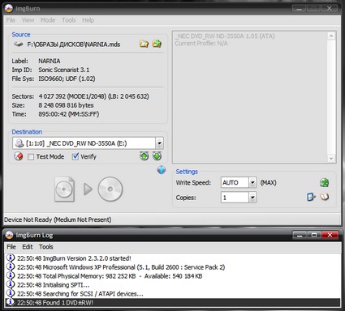Click the blue document icon in Settings
This screenshot has height=311, width=345.
coord(311,197)
